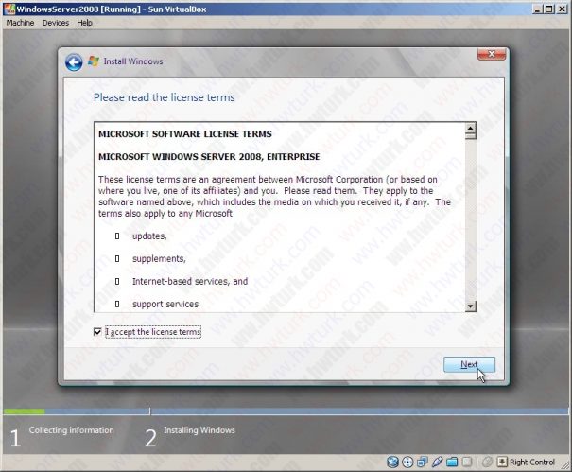Screen dimensions: 572x472
Task: Open the Machine menu
Action: pyautogui.click(x=20, y=23)
